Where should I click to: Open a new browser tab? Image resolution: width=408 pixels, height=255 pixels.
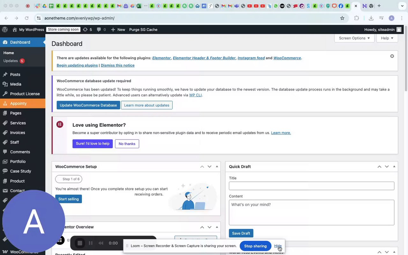(379, 6)
